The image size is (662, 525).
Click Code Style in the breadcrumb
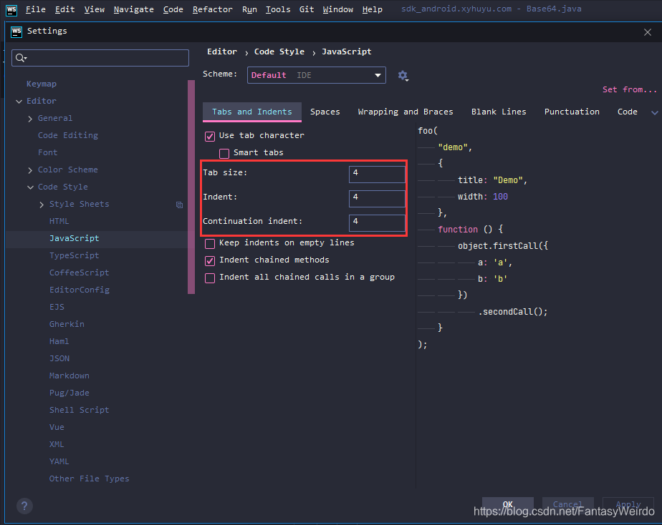coord(279,51)
